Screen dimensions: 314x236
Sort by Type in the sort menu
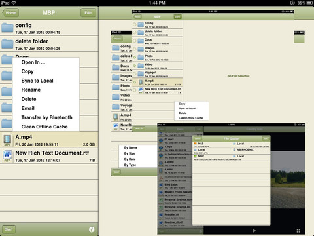(x=130, y=165)
